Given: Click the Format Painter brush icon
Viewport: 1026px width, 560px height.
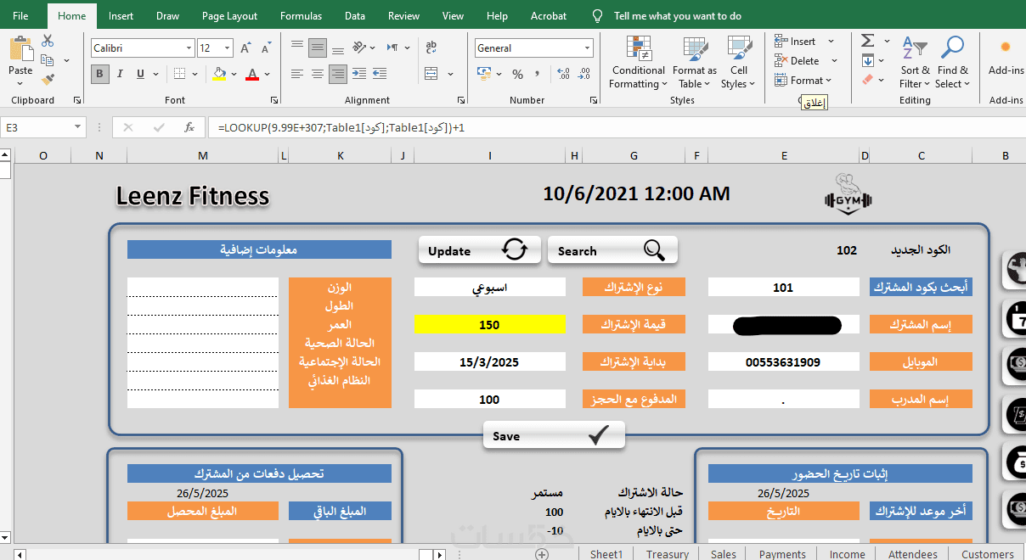Looking at the screenshot, I should click(x=48, y=79).
